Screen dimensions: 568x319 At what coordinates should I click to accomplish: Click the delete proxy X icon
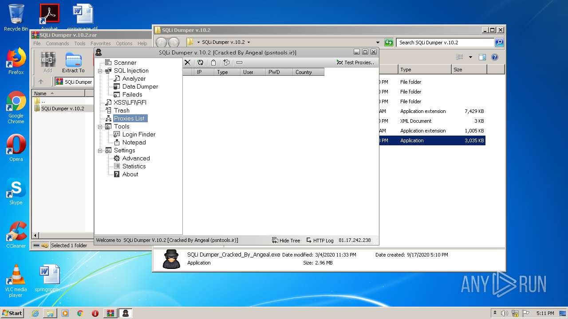tap(187, 62)
